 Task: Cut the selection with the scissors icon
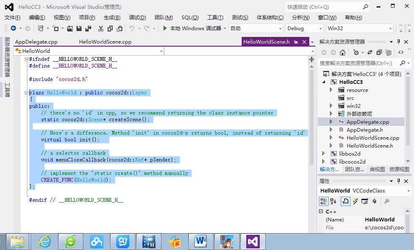coord(100,28)
